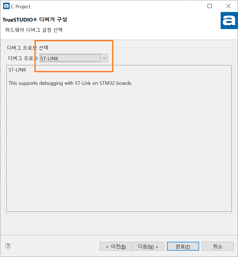
Task: Click the '하드웨어 디버그 설정 선택' subtitle
Action: pyautogui.click(x=34, y=30)
